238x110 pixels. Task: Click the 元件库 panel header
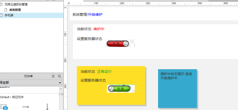click(28, 76)
